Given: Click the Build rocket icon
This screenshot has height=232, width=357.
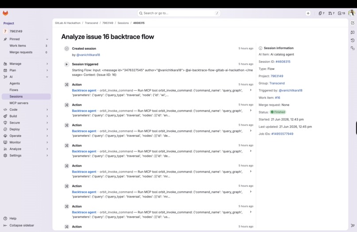Looking at the screenshot, I should tap(5, 116).
